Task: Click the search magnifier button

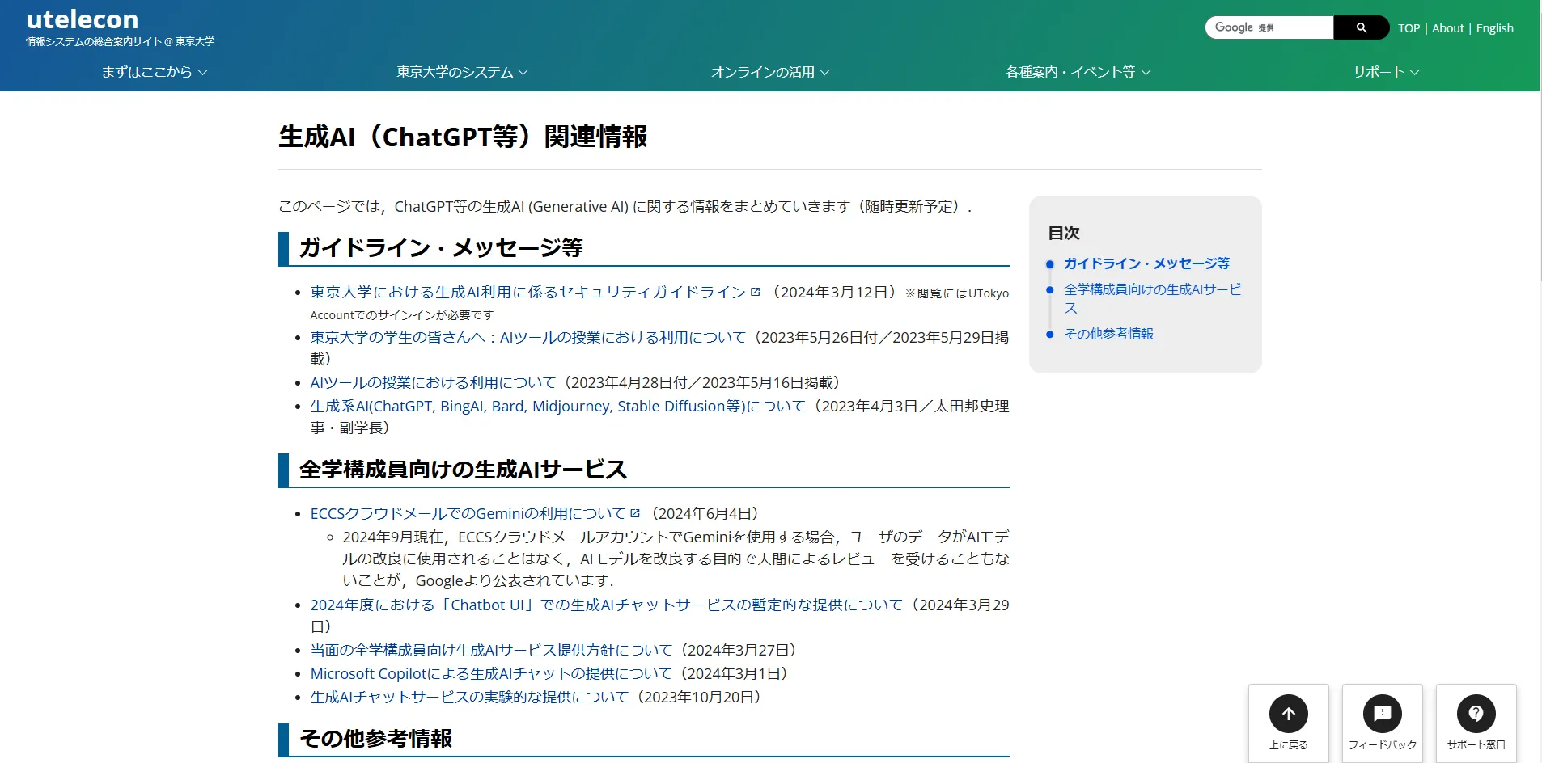Action: click(1362, 27)
